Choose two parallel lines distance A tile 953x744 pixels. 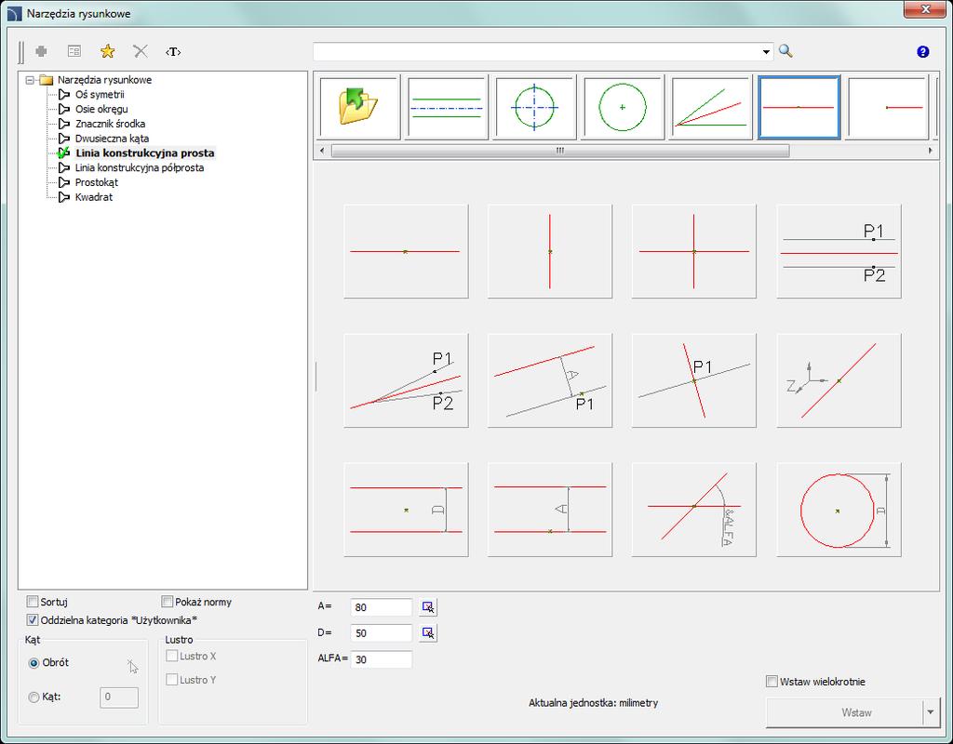(x=550, y=510)
